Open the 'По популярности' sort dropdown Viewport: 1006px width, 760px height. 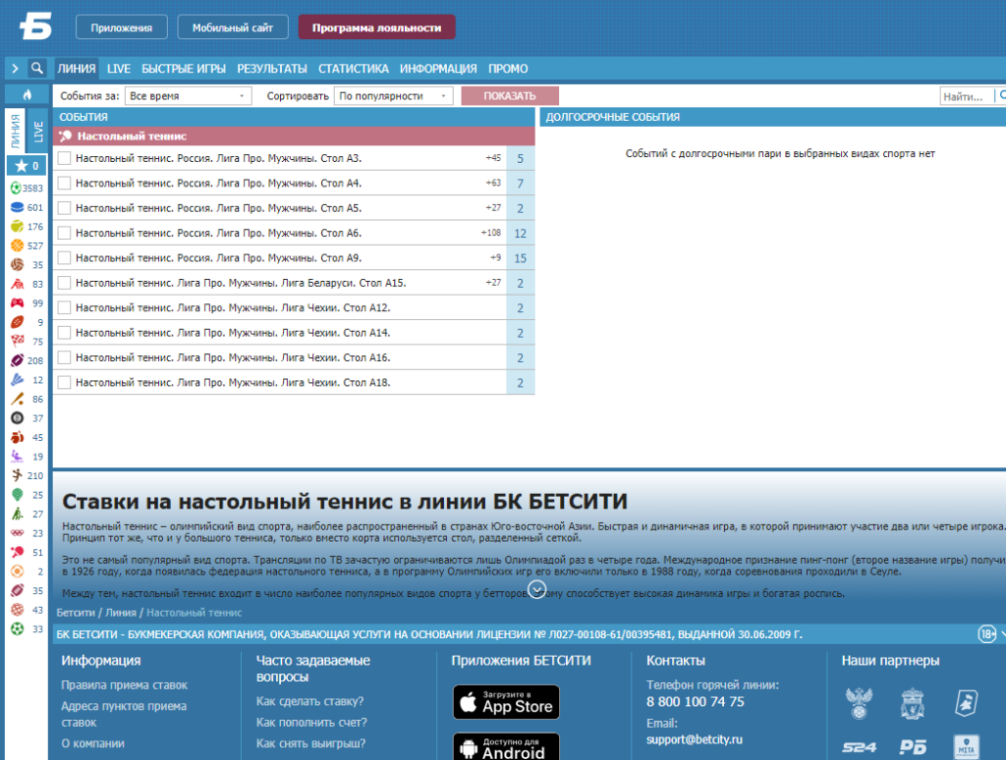point(393,95)
